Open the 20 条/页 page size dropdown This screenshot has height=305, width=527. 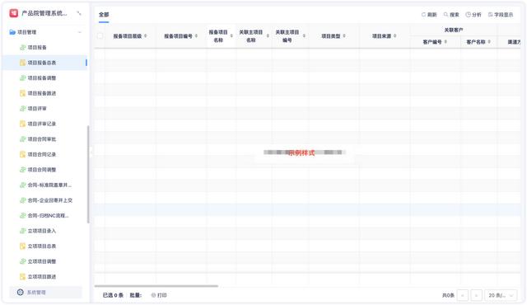501,295
